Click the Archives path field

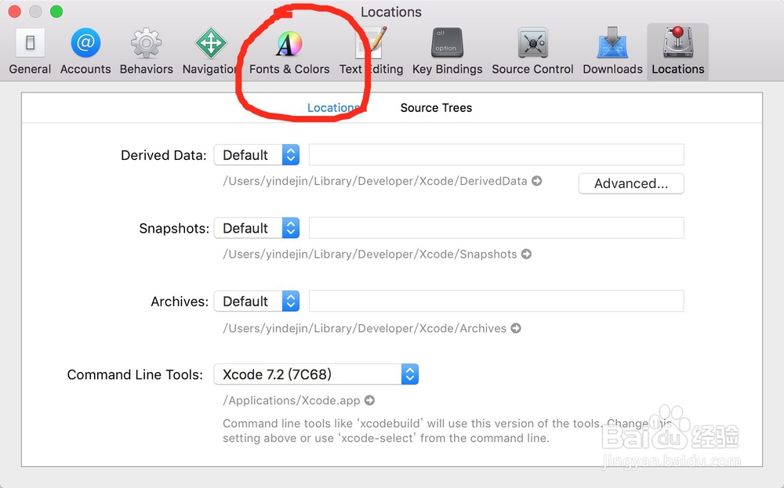pos(496,302)
